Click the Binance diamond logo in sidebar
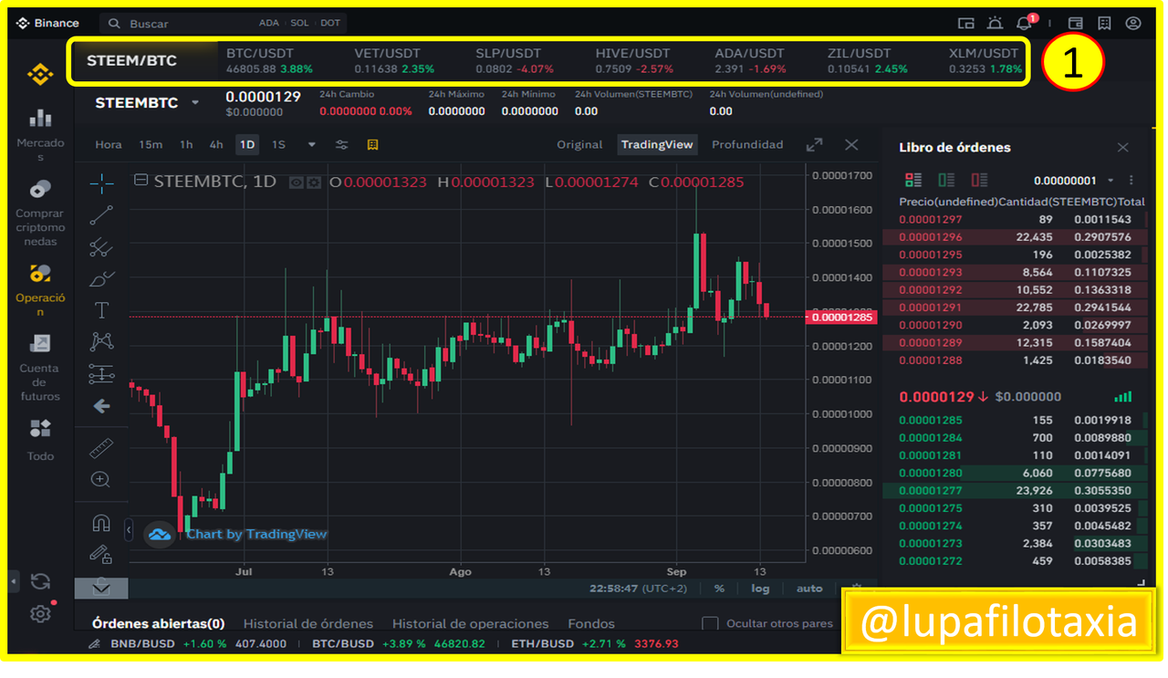This screenshot has width=1168, height=678. pos(40,74)
